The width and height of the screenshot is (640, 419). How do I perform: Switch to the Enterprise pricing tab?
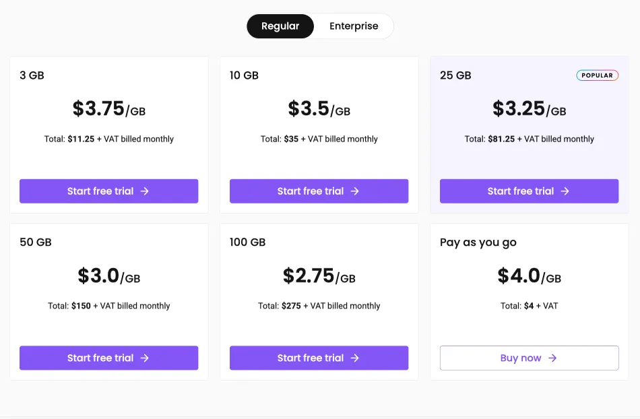[x=354, y=26]
